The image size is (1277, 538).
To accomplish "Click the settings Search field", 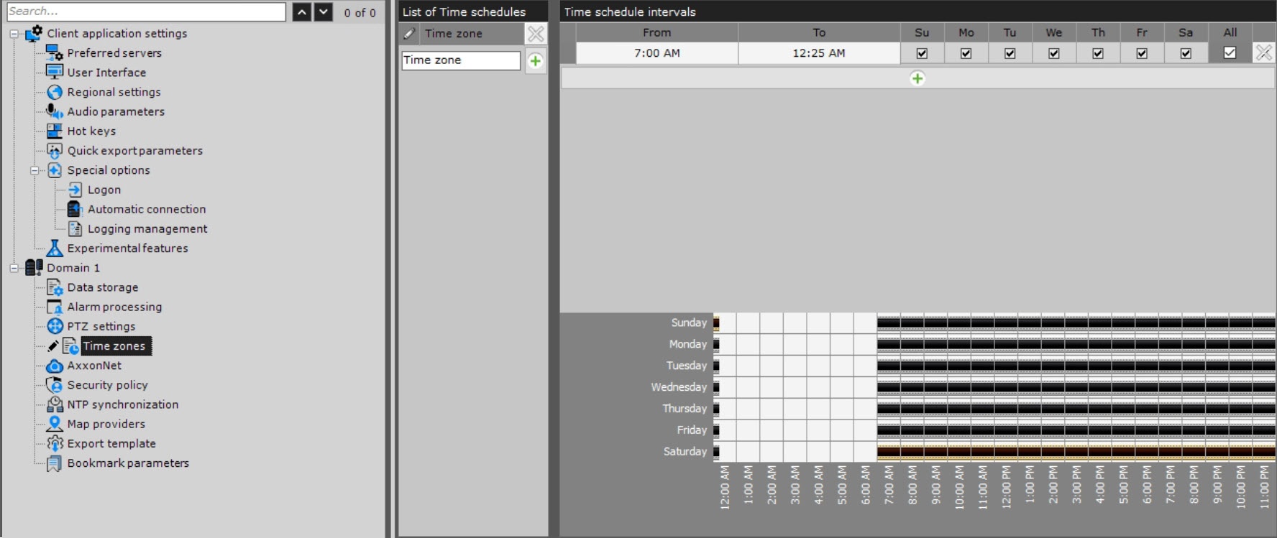I will tap(146, 11).
